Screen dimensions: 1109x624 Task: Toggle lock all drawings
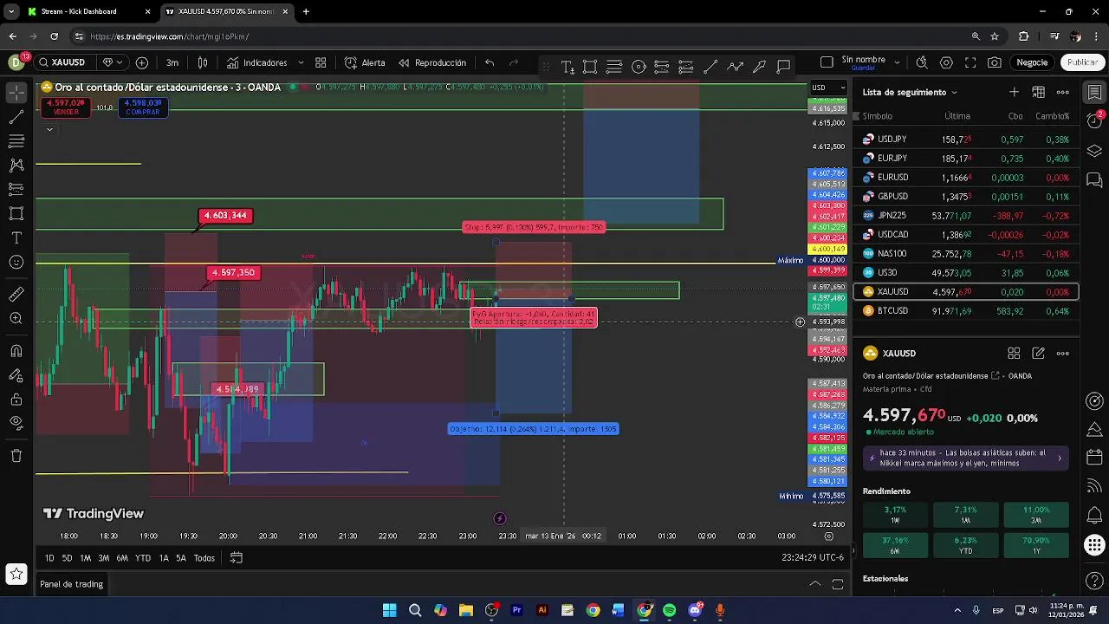click(16, 400)
